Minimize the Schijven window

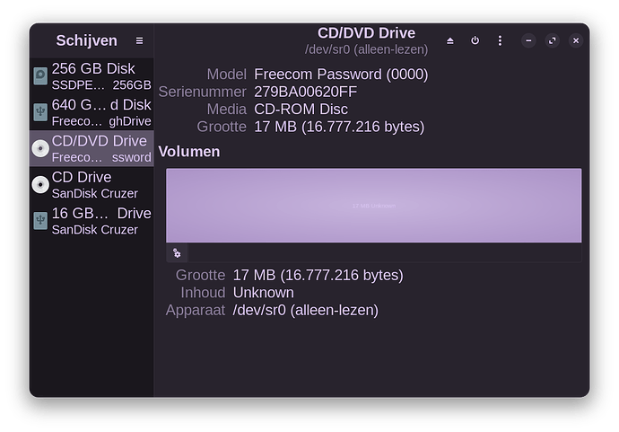pos(528,40)
